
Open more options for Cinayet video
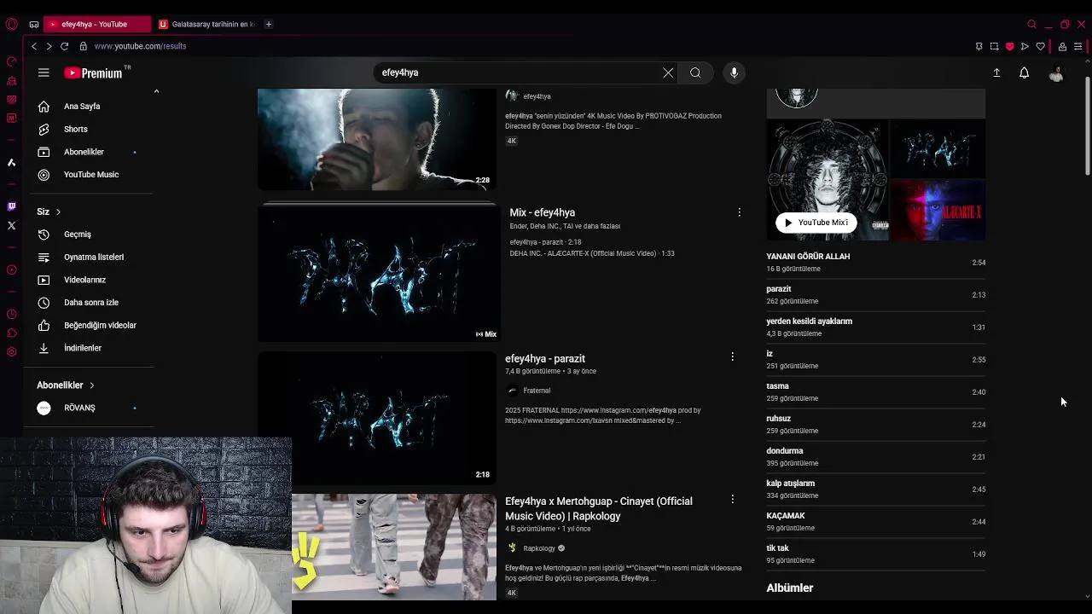732,499
